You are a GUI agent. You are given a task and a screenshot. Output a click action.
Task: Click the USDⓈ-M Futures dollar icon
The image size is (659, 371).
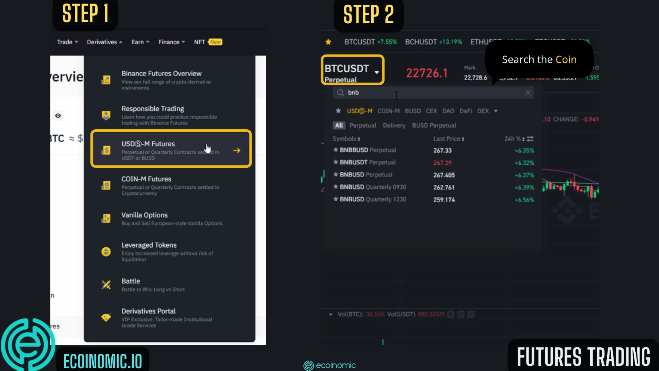[106, 150]
